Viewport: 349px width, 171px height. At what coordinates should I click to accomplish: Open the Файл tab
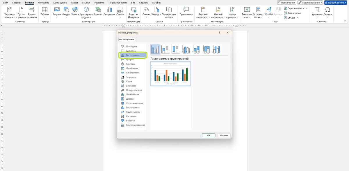click(x=6, y=2)
